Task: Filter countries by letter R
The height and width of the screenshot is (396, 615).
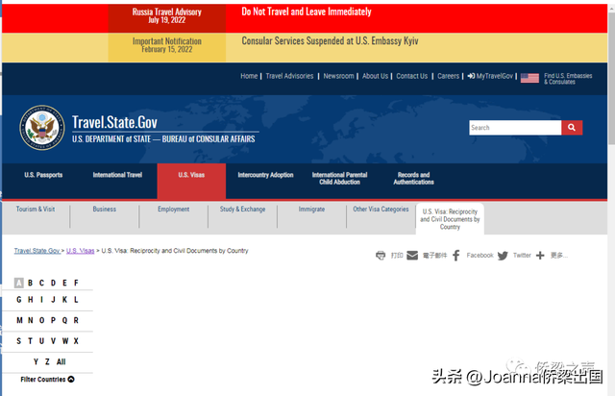Action: (76, 320)
